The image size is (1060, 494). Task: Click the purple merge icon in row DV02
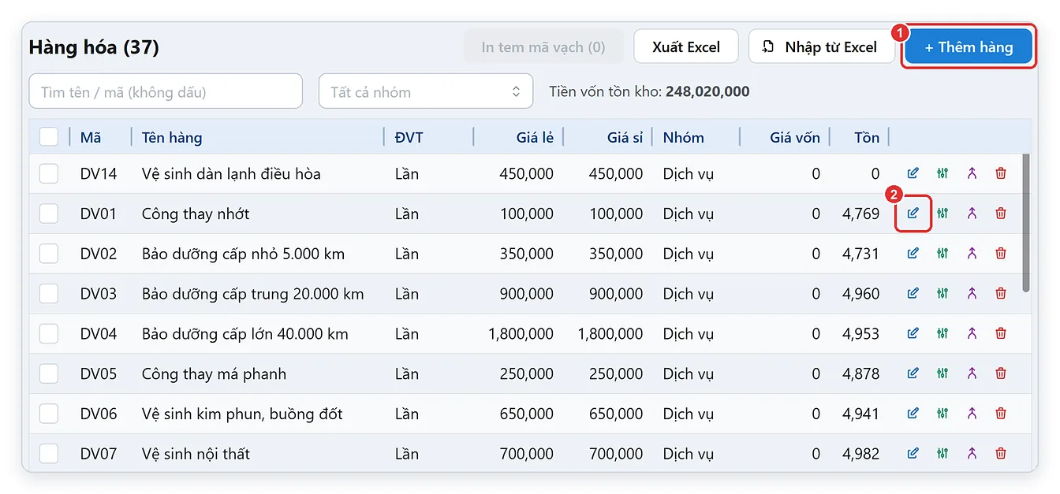[x=972, y=254]
